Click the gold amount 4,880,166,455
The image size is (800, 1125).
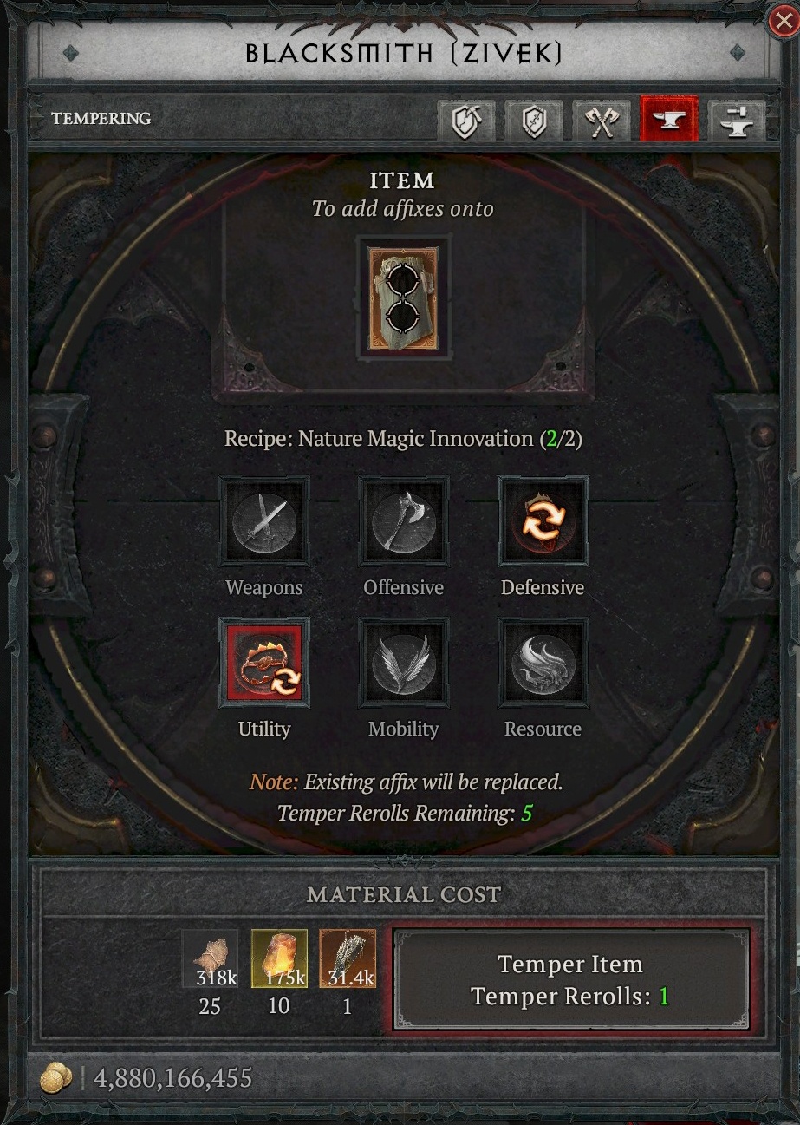tap(172, 1078)
